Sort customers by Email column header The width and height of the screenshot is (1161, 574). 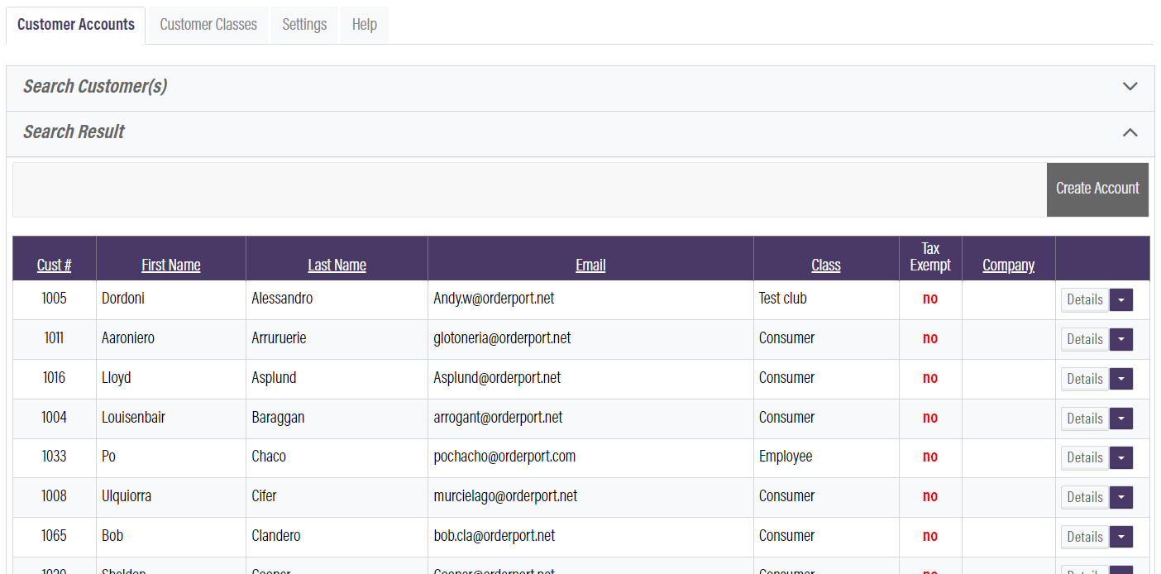coord(590,265)
